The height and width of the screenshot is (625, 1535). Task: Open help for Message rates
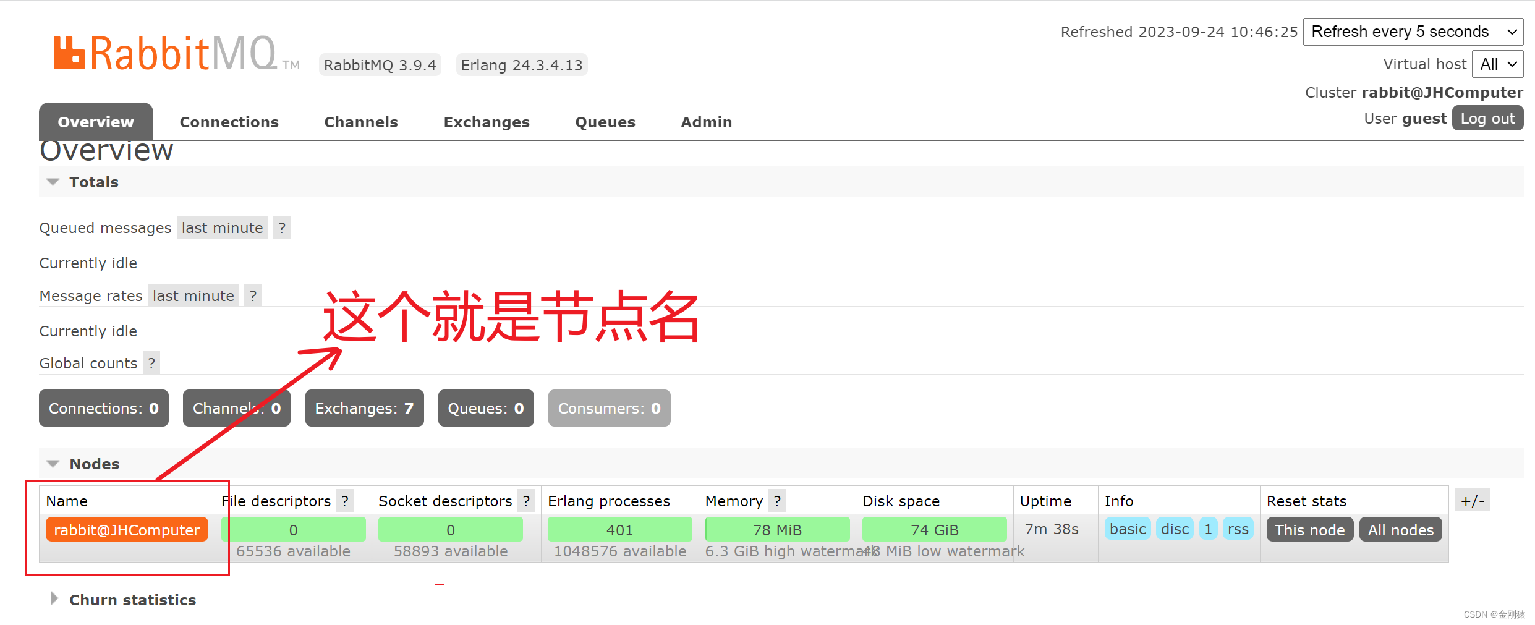coord(253,295)
